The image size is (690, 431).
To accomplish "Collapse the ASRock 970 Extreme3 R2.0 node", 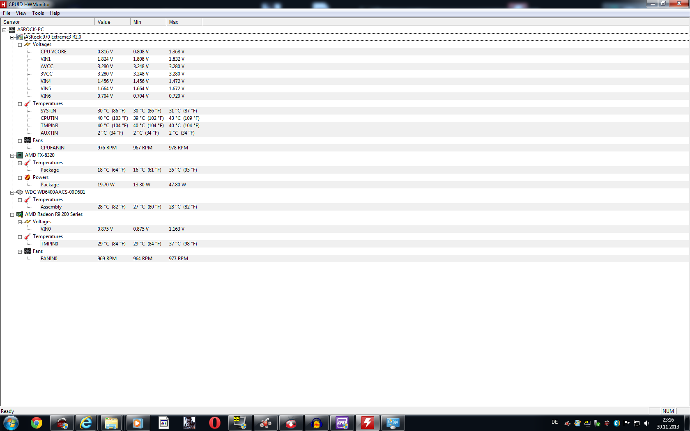I will 12,37.
